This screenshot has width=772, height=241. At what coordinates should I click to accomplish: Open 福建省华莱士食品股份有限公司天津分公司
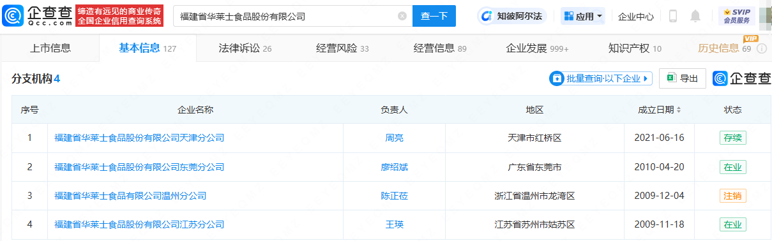point(139,138)
